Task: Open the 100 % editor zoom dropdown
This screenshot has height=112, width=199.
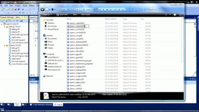Action: (x=37, y=75)
